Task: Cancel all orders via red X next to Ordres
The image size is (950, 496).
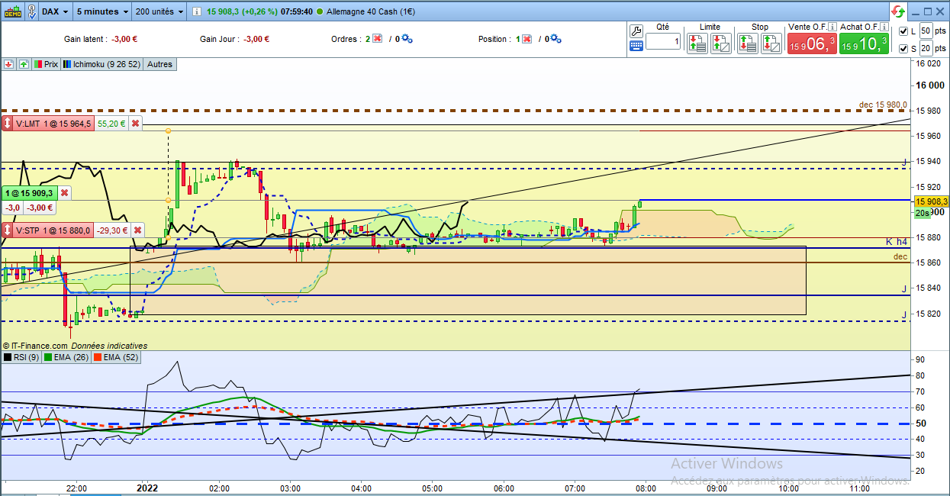Action: pyautogui.click(x=377, y=39)
